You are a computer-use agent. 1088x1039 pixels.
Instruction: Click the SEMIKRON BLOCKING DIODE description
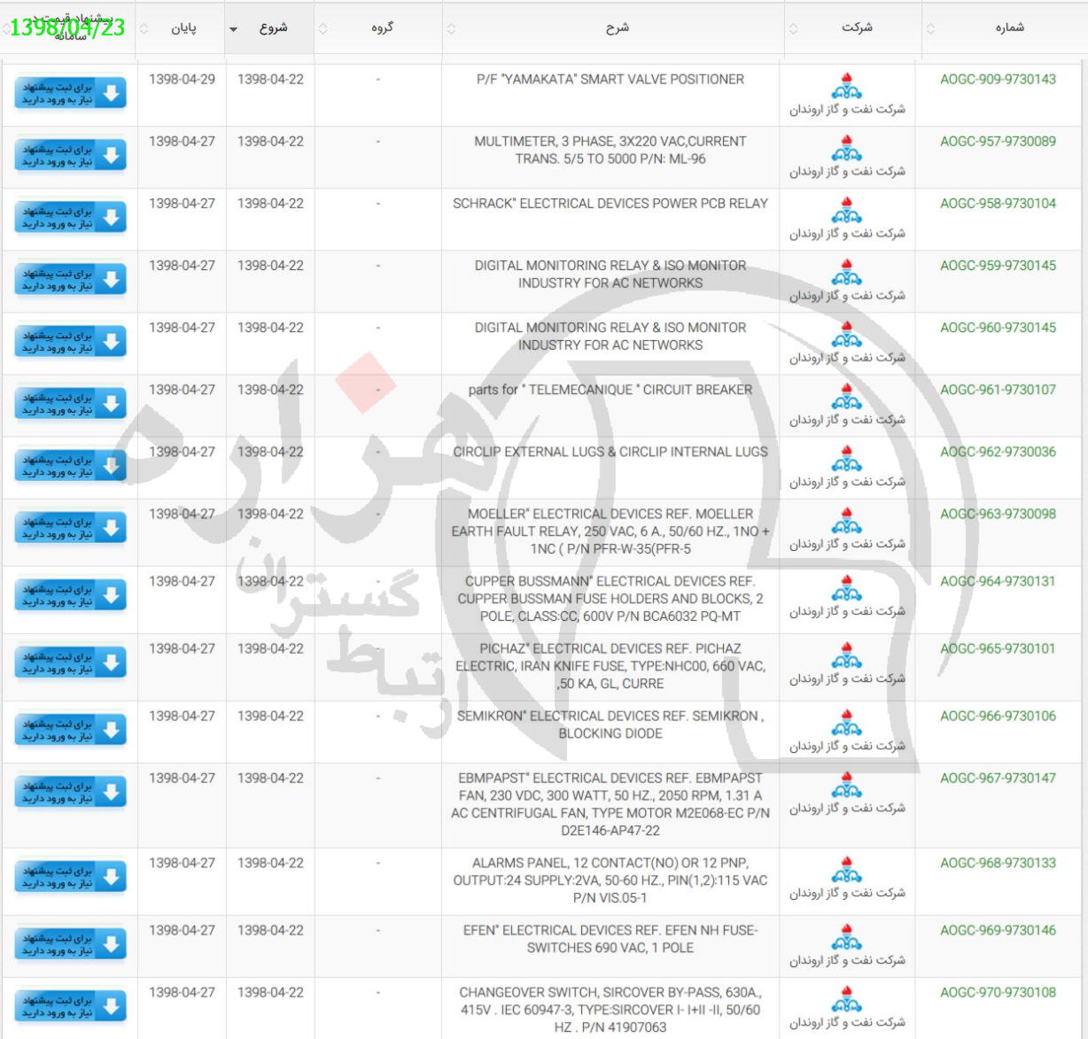pos(610,725)
